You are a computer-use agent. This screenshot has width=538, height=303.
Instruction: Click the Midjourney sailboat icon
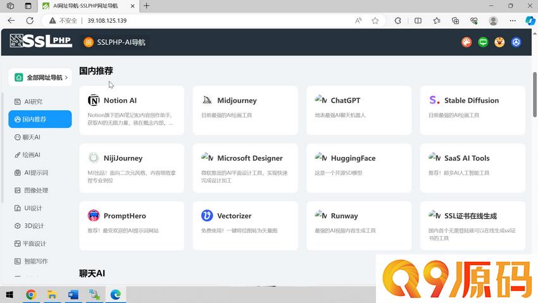point(207,100)
